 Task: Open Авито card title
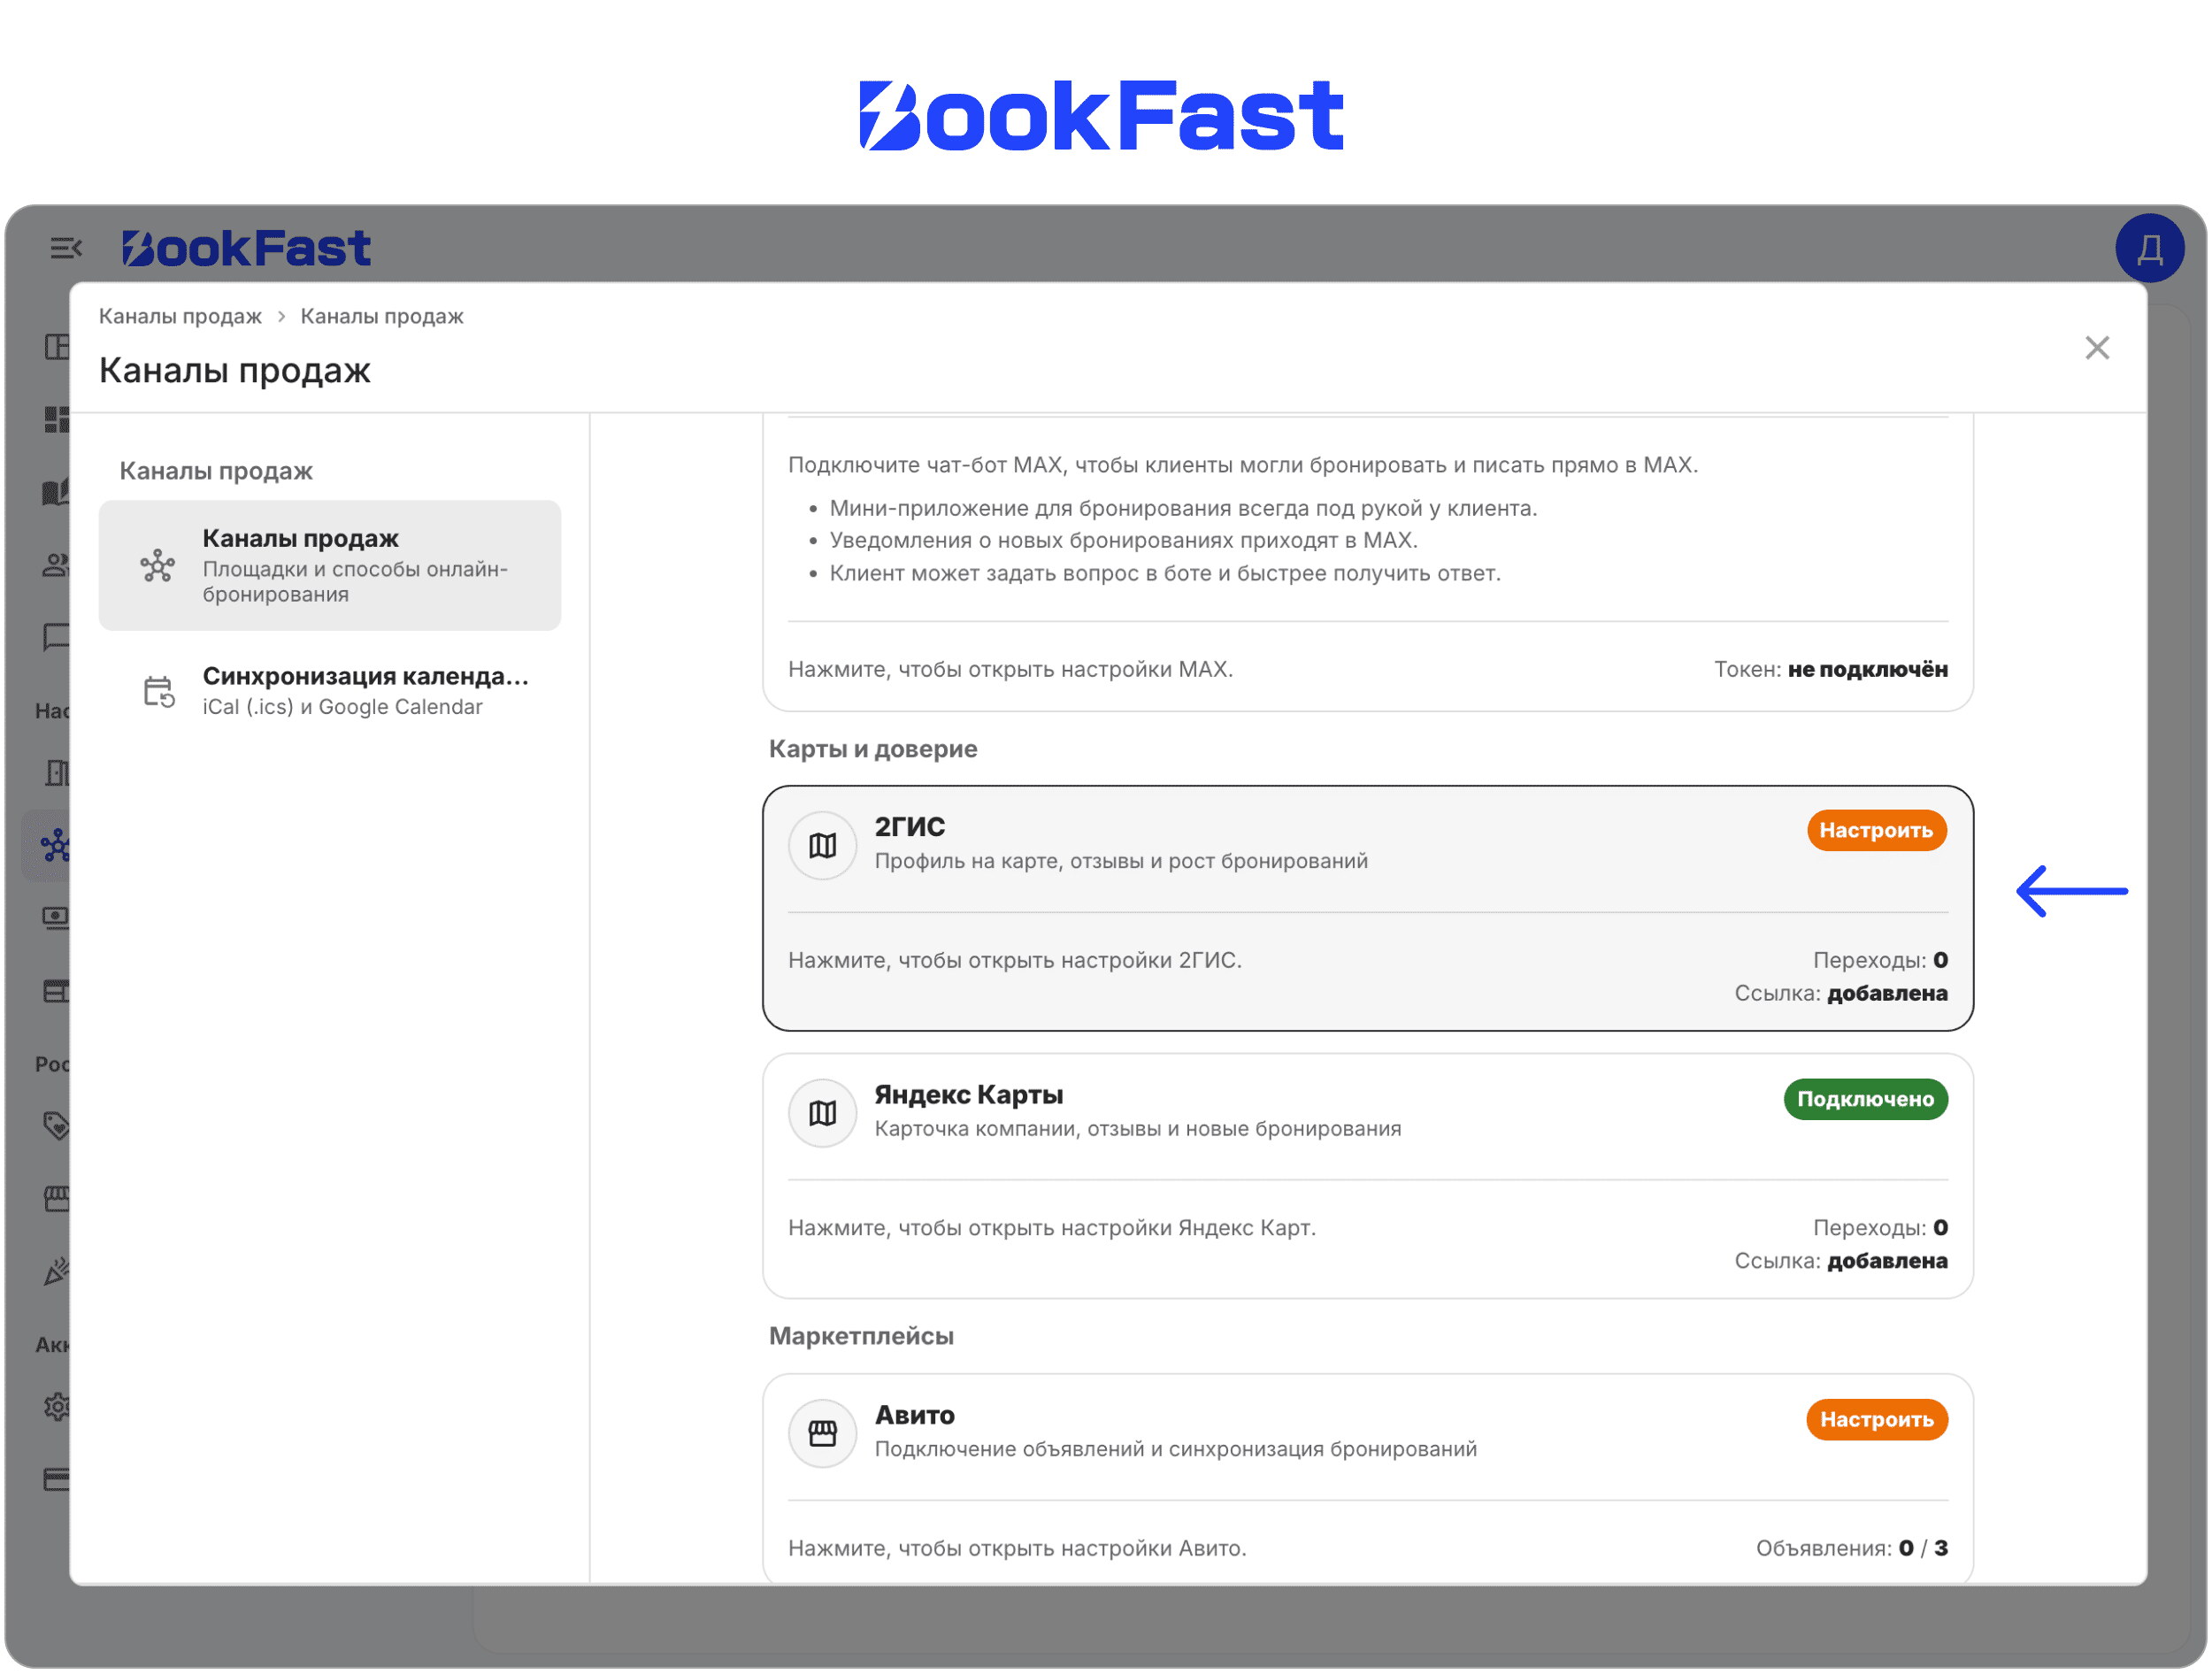pos(914,1416)
